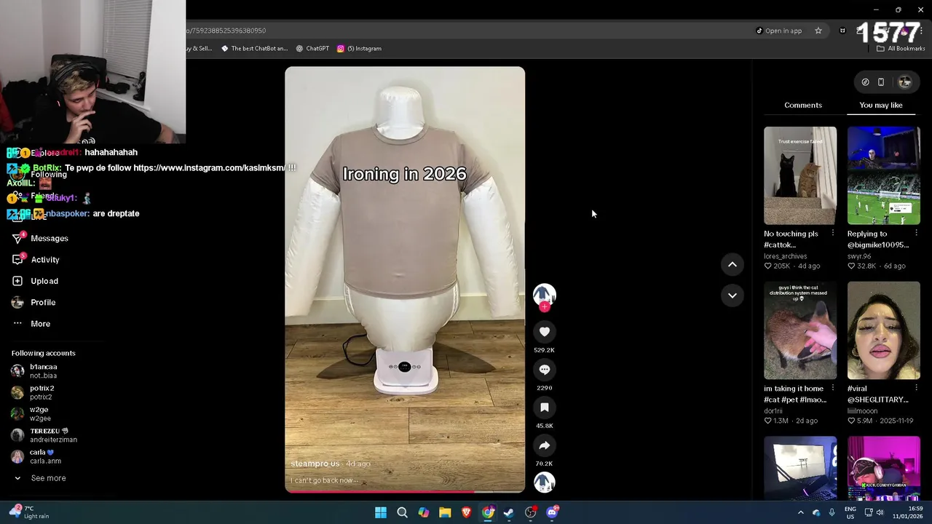
Task: Open Discord from taskbar
Action: pyautogui.click(x=552, y=513)
